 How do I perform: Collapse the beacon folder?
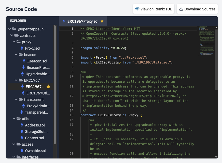pos(16,55)
